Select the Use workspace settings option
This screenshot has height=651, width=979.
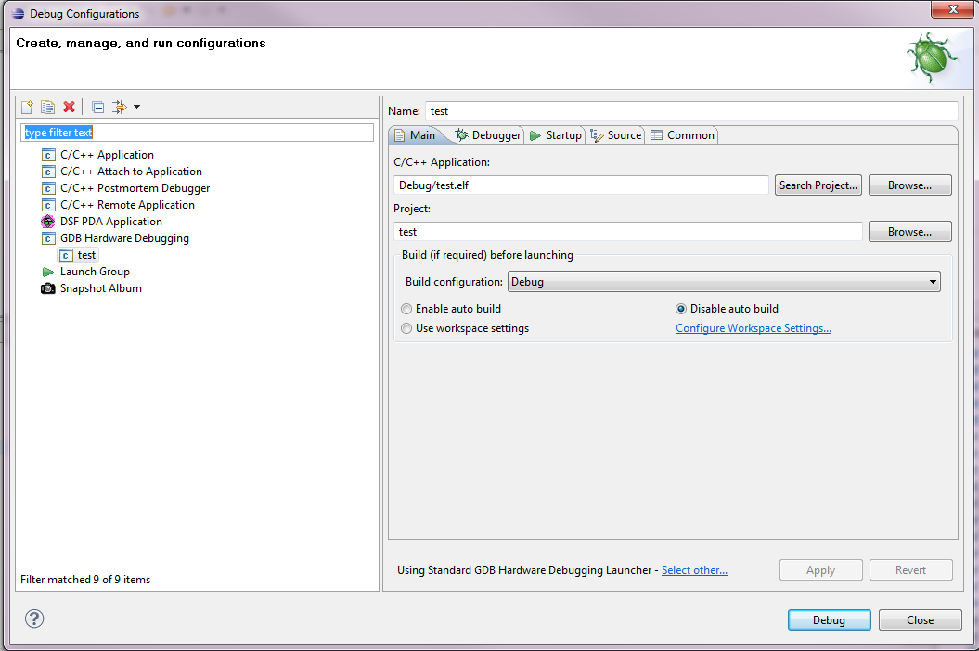[406, 328]
